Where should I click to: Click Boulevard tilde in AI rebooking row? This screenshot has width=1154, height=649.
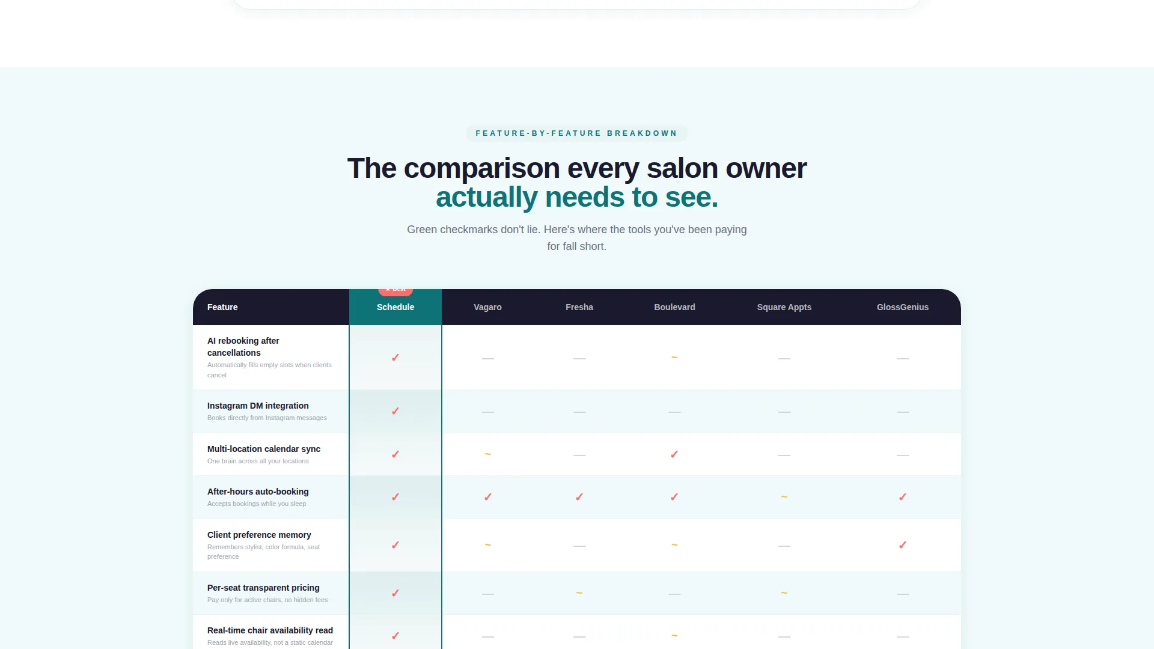pyautogui.click(x=674, y=358)
